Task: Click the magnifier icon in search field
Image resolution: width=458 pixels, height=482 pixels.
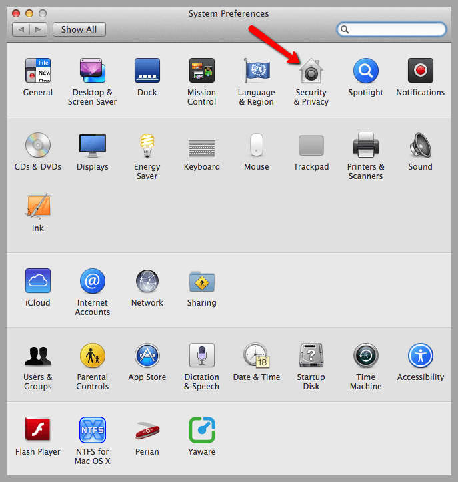Action: pos(345,29)
